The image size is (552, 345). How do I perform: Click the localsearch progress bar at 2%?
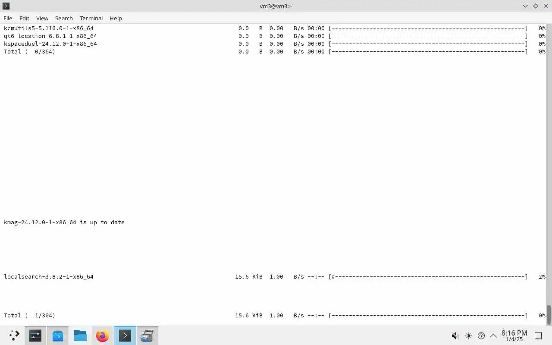[428, 277]
